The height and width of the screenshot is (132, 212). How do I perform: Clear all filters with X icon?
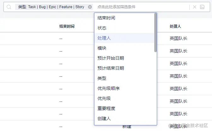pyautogui.click(x=195, y=7)
